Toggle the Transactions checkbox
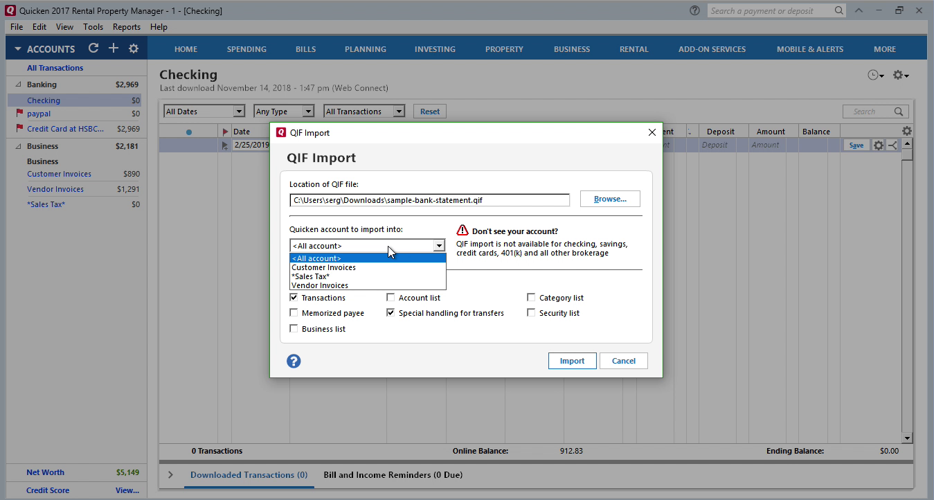Image resolution: width=934 pixels, height=500 pixels. coord(294,298)
